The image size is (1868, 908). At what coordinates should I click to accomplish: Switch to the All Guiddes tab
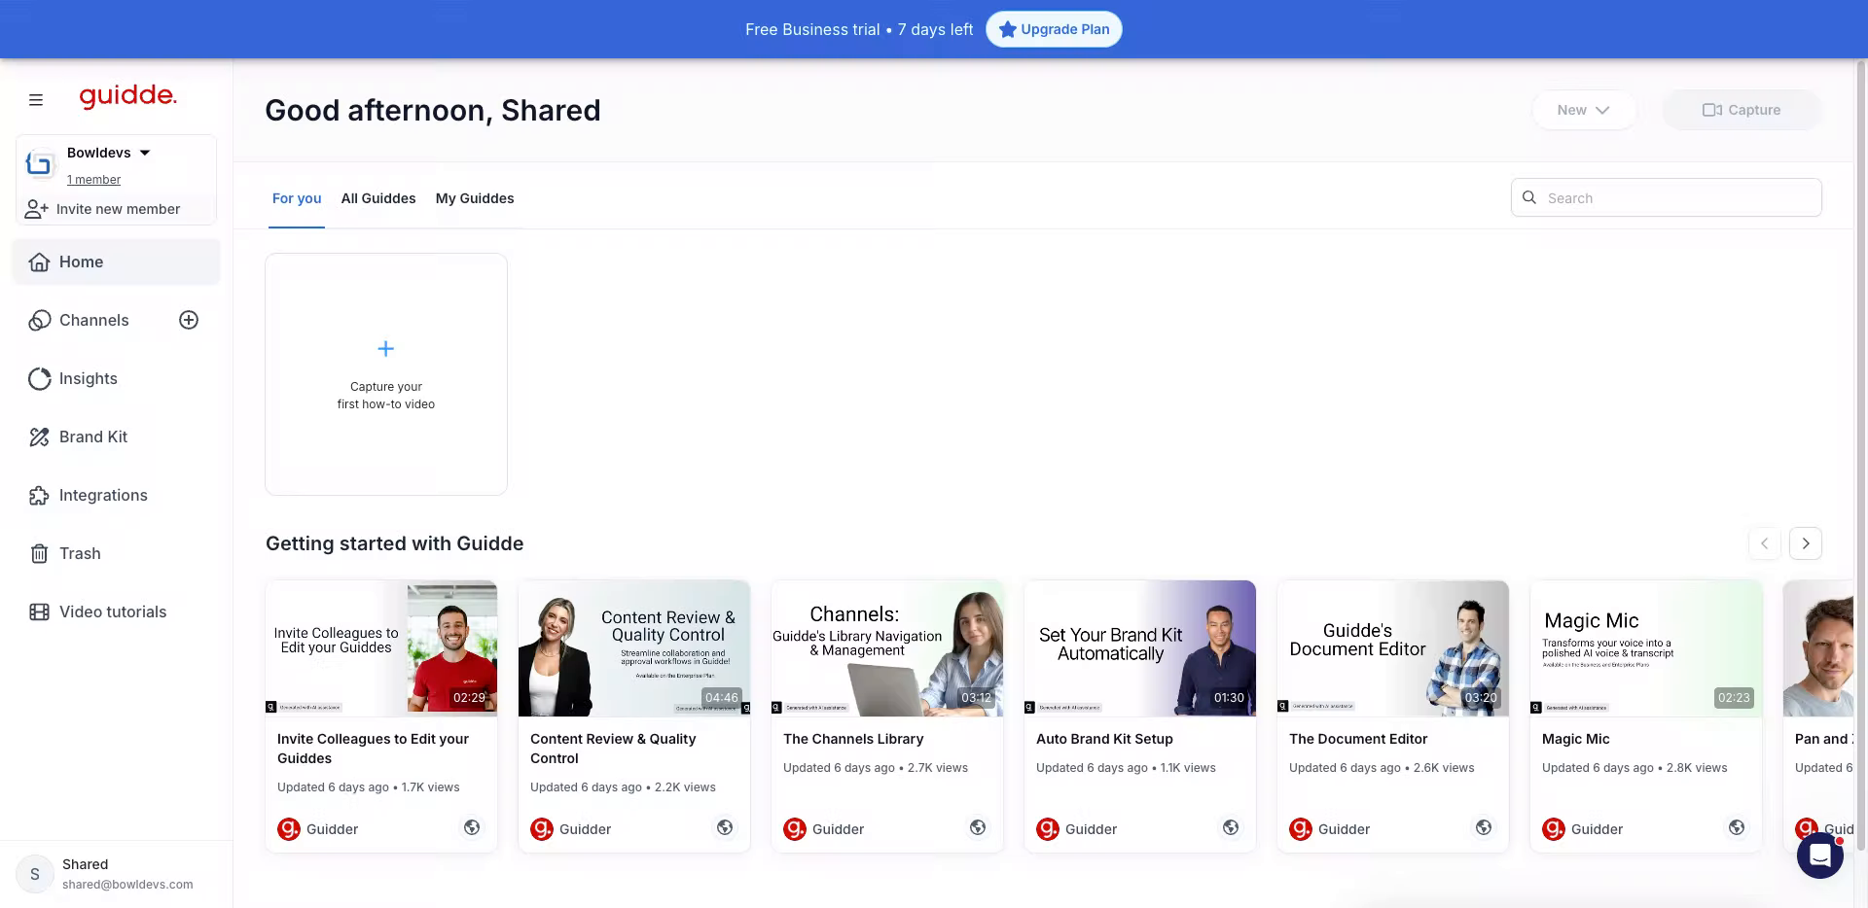click(378, 198)
